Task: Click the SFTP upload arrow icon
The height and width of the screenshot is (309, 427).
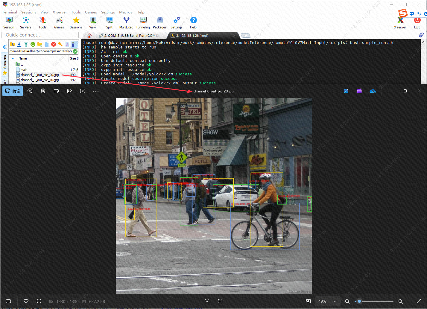Action: (x=26, y=44)
